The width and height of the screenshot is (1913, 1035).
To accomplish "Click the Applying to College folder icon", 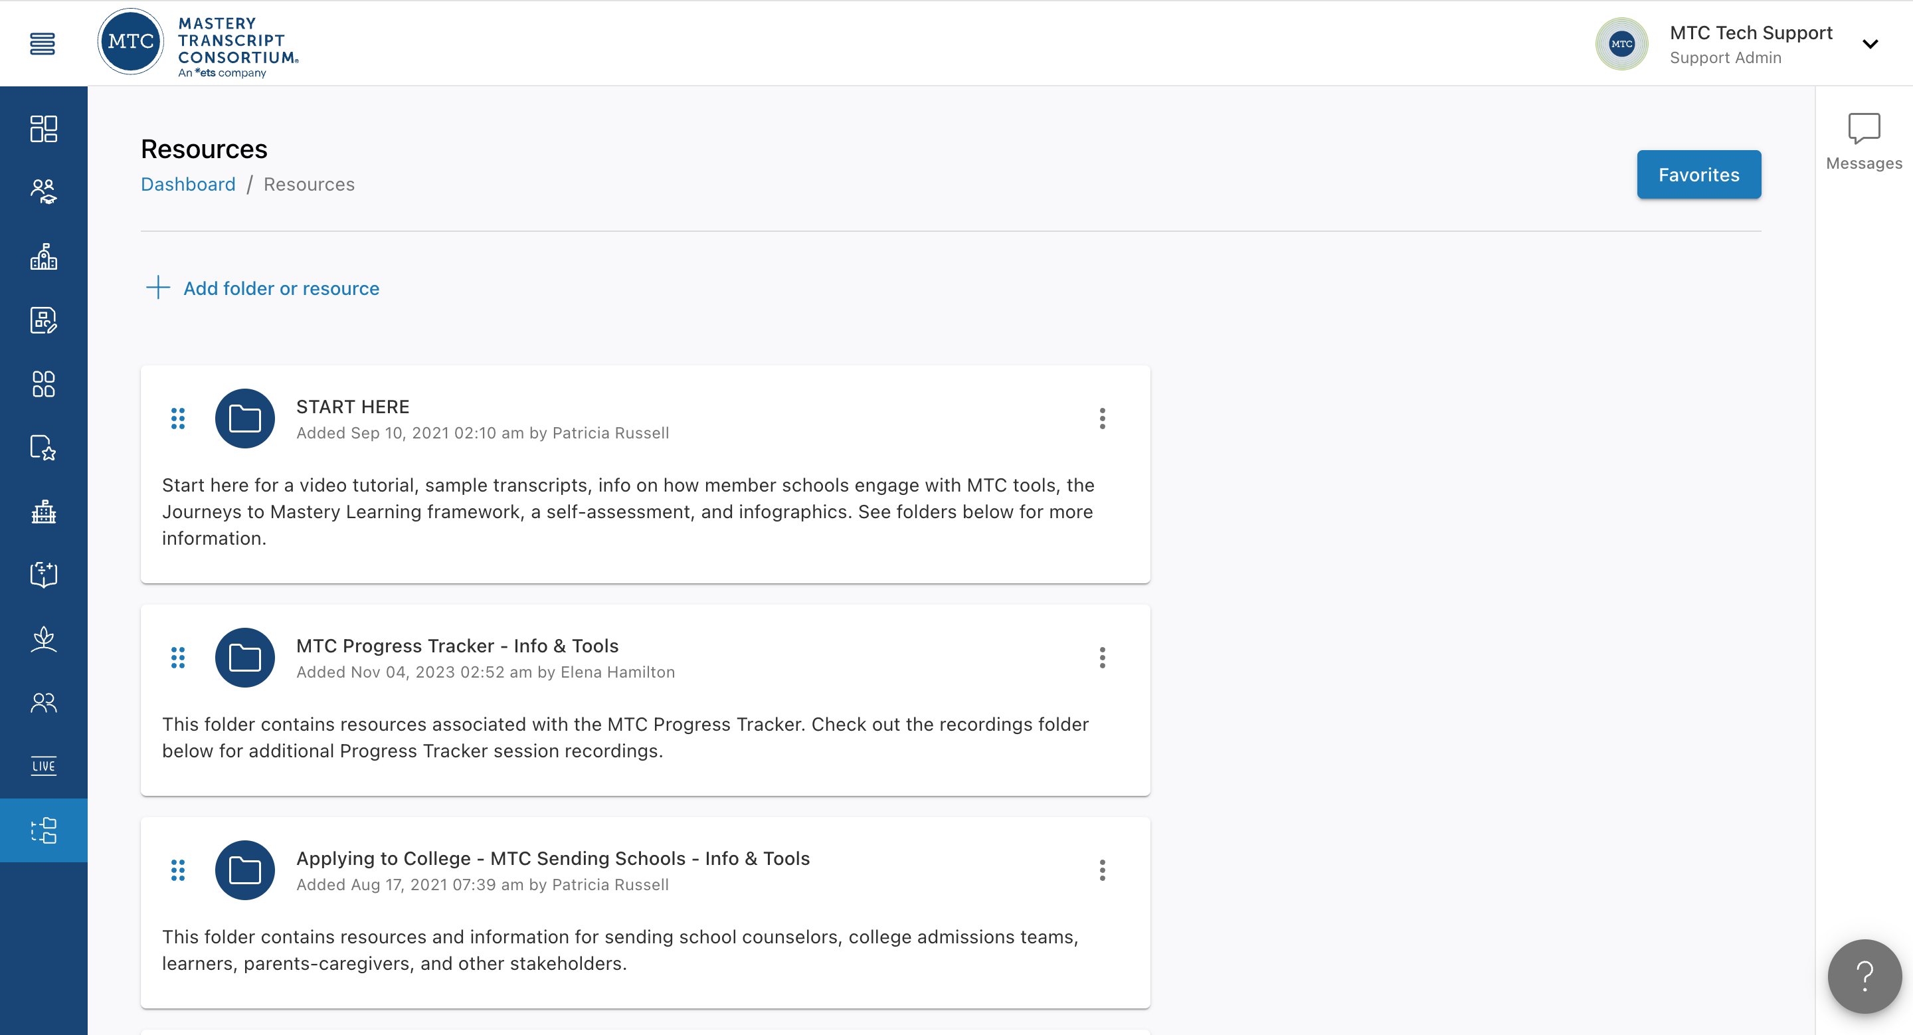I will click(x=245, y=870).
